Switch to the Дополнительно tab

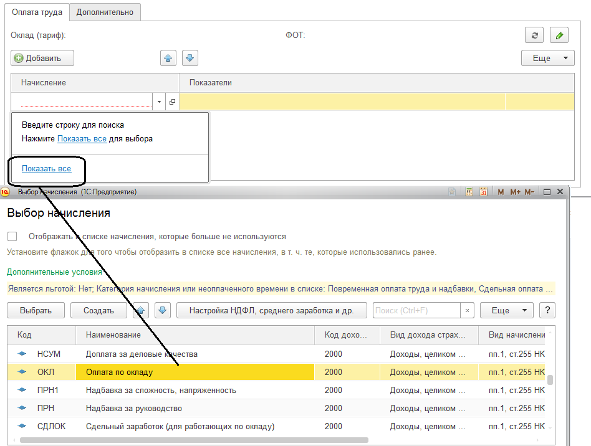[x=105, y=12]
